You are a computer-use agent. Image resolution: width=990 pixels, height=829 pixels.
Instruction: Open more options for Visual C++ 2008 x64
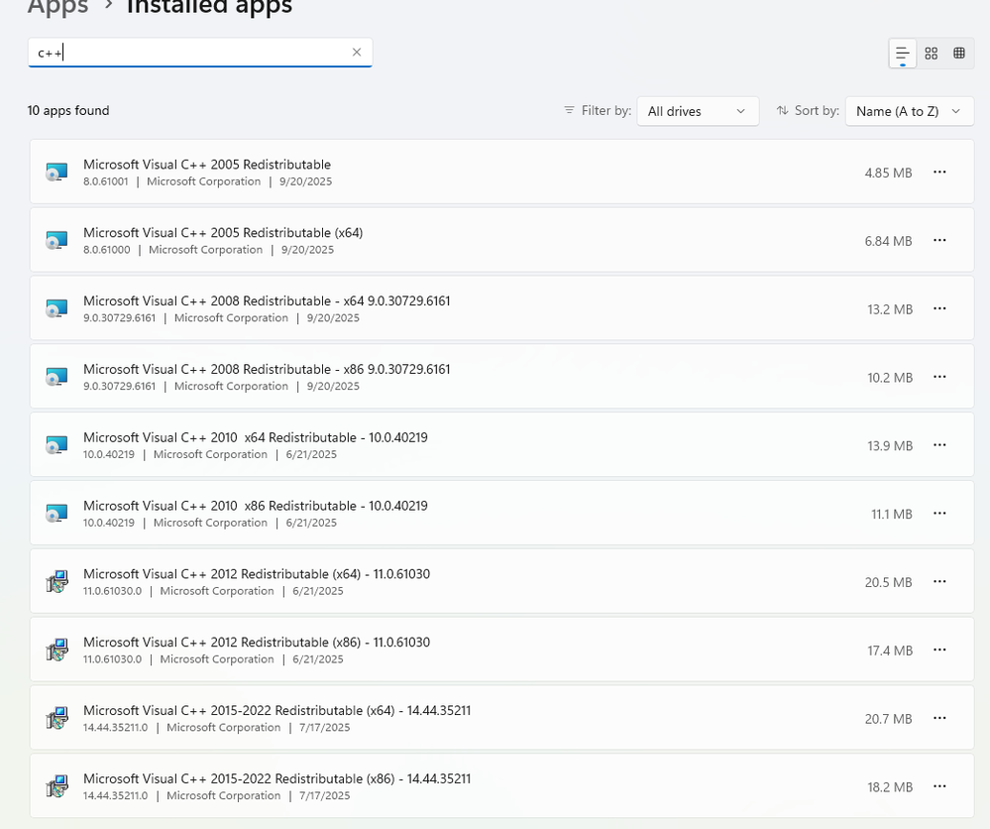point(939,309)
